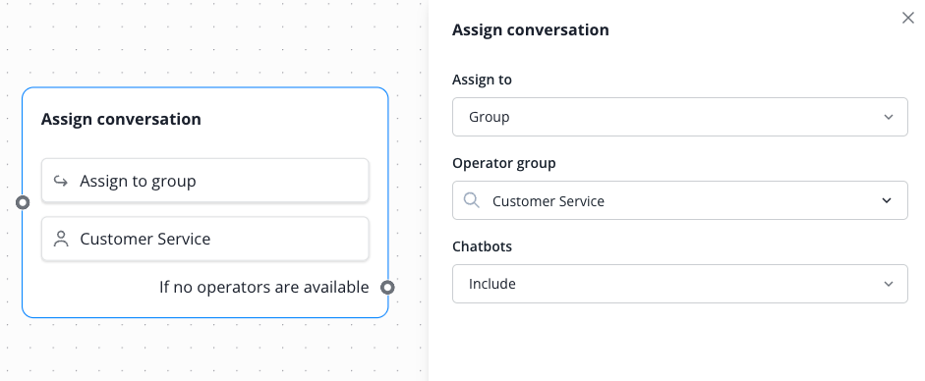The width and height of the screenshot is (925, 381).
Task: Select the Assign to group row in node
Action: click(x=205, y=181)
